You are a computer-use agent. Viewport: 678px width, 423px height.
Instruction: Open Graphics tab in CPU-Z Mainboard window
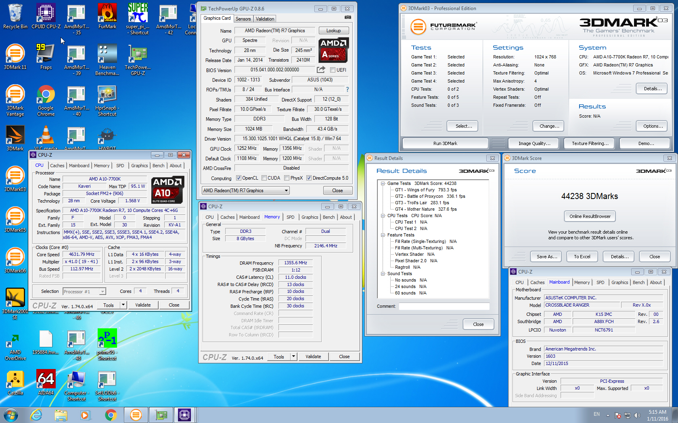619,282
